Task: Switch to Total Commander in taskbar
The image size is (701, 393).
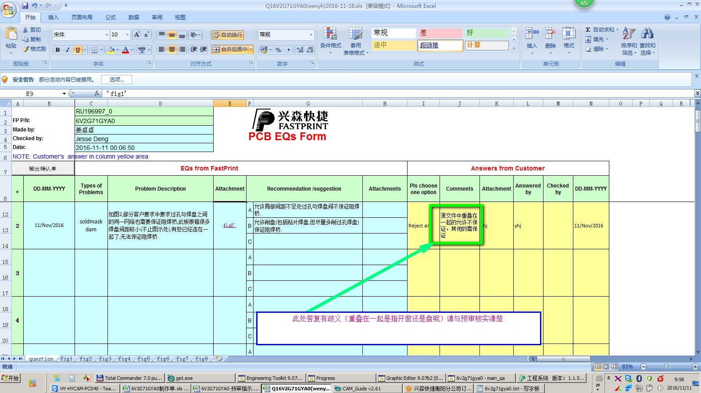Action: (129, 378)
